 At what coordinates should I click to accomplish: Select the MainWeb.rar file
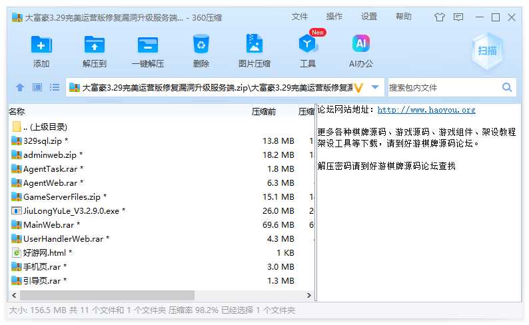pos(161,225)
